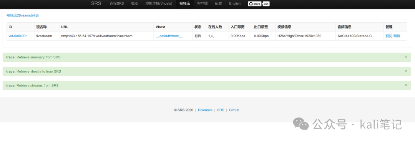Switch language to English
This screenshot has height=141, width=415.
point(235,3)
